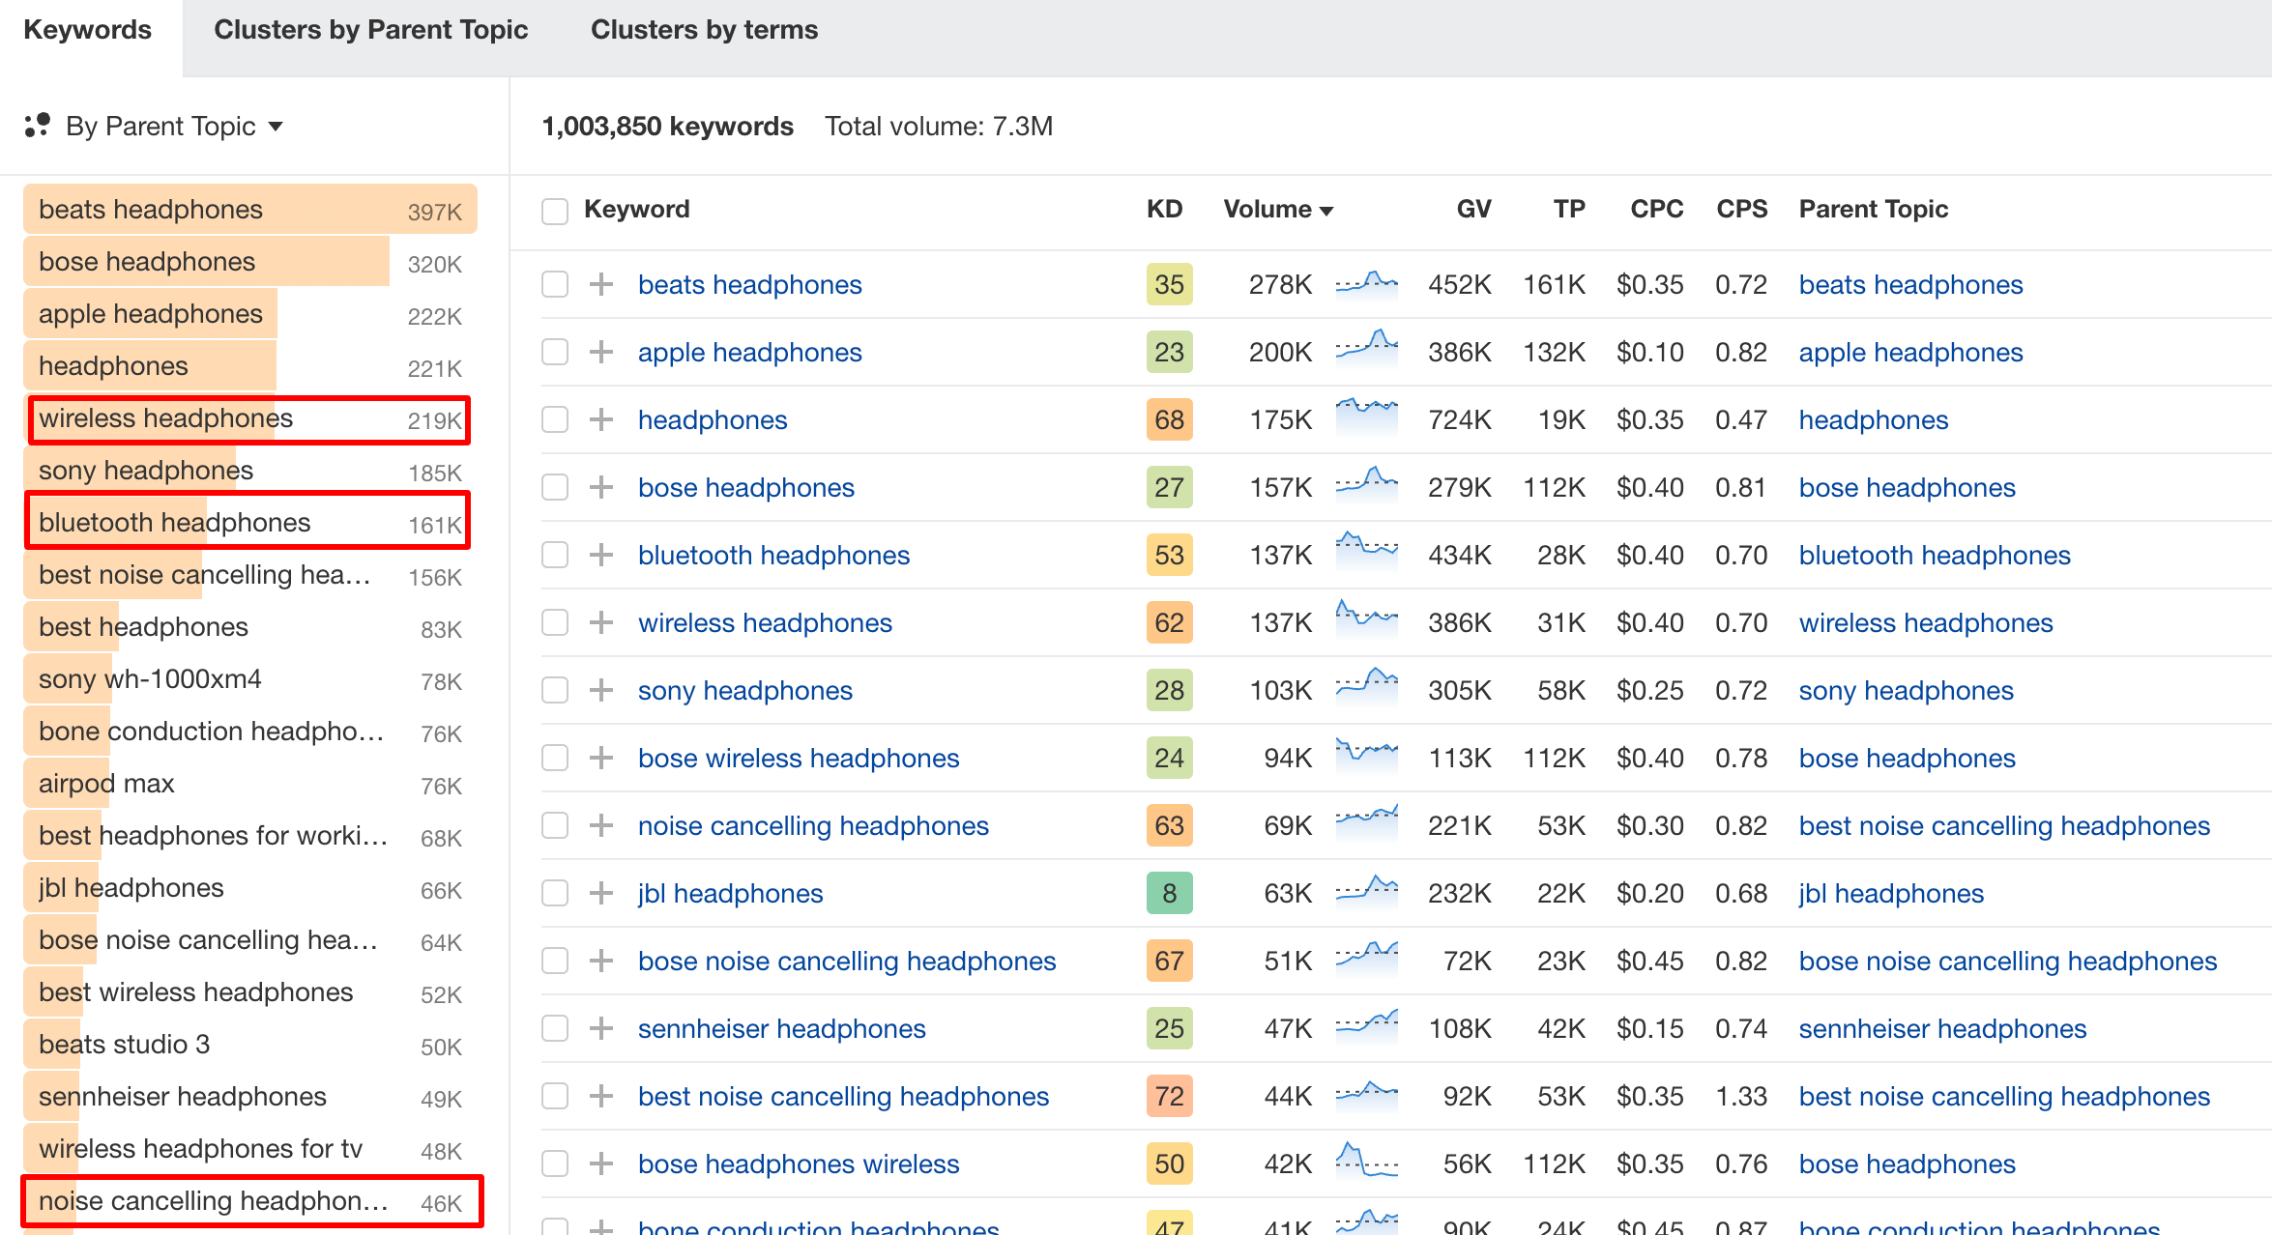Screen dimensions: 2272x1235
Task: Open trend sparkline for jbl headphones keyword
Action: click(1366, 892)
